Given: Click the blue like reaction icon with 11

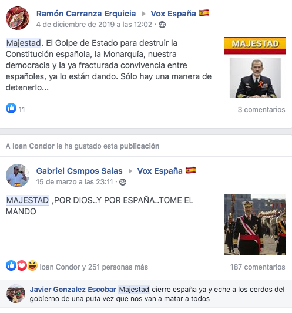Looking at the screenshot, I should pyautogui.click(x=11, y=108).
